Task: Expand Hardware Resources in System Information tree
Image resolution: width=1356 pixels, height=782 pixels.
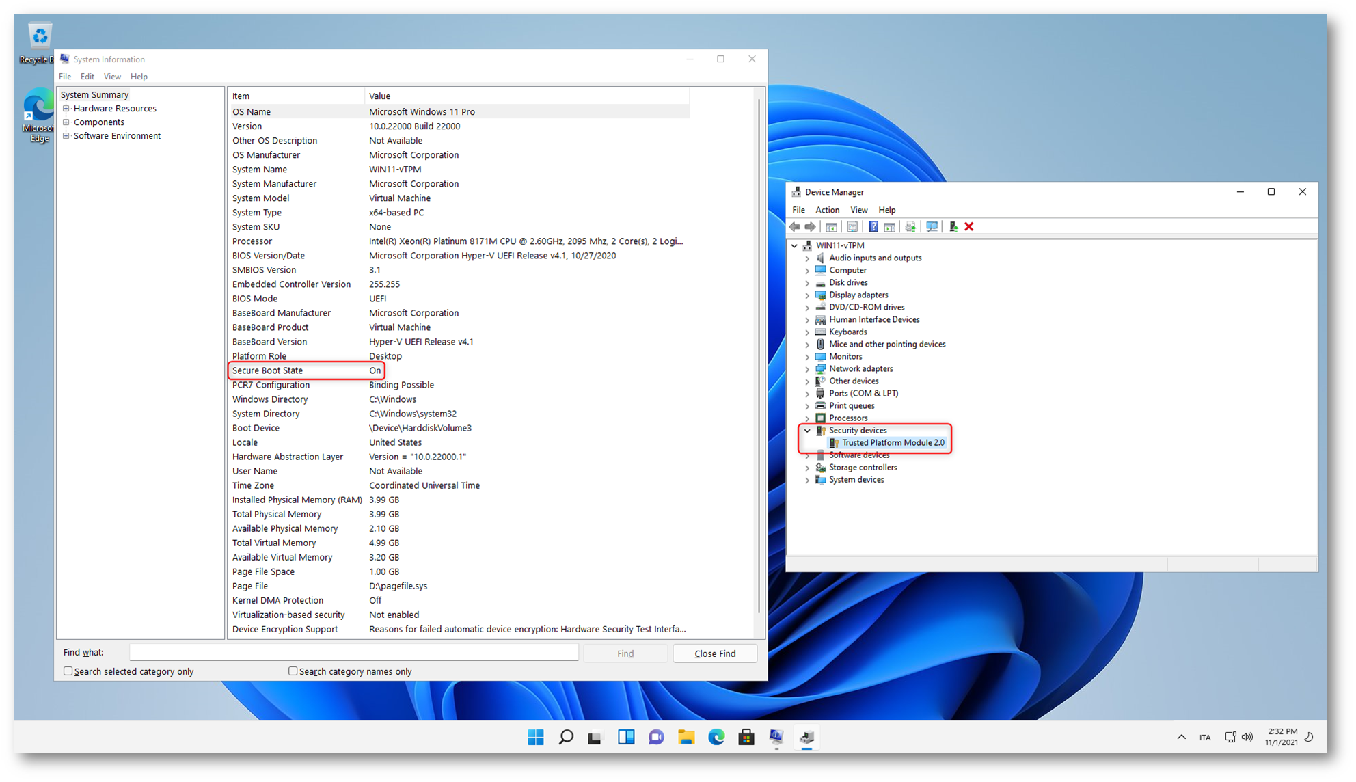Action: tap(66, 109)
